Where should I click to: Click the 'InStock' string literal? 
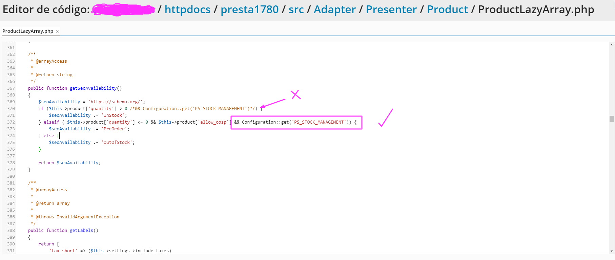click(x=113, y=115)
